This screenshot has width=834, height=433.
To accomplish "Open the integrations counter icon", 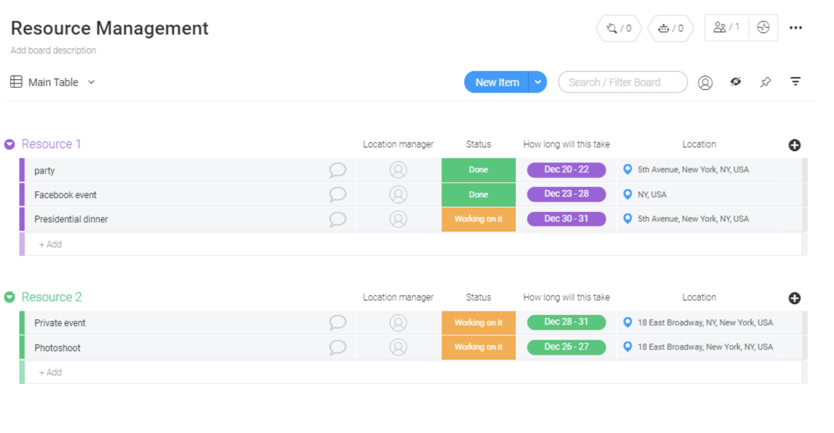I will tap(619, 28).
